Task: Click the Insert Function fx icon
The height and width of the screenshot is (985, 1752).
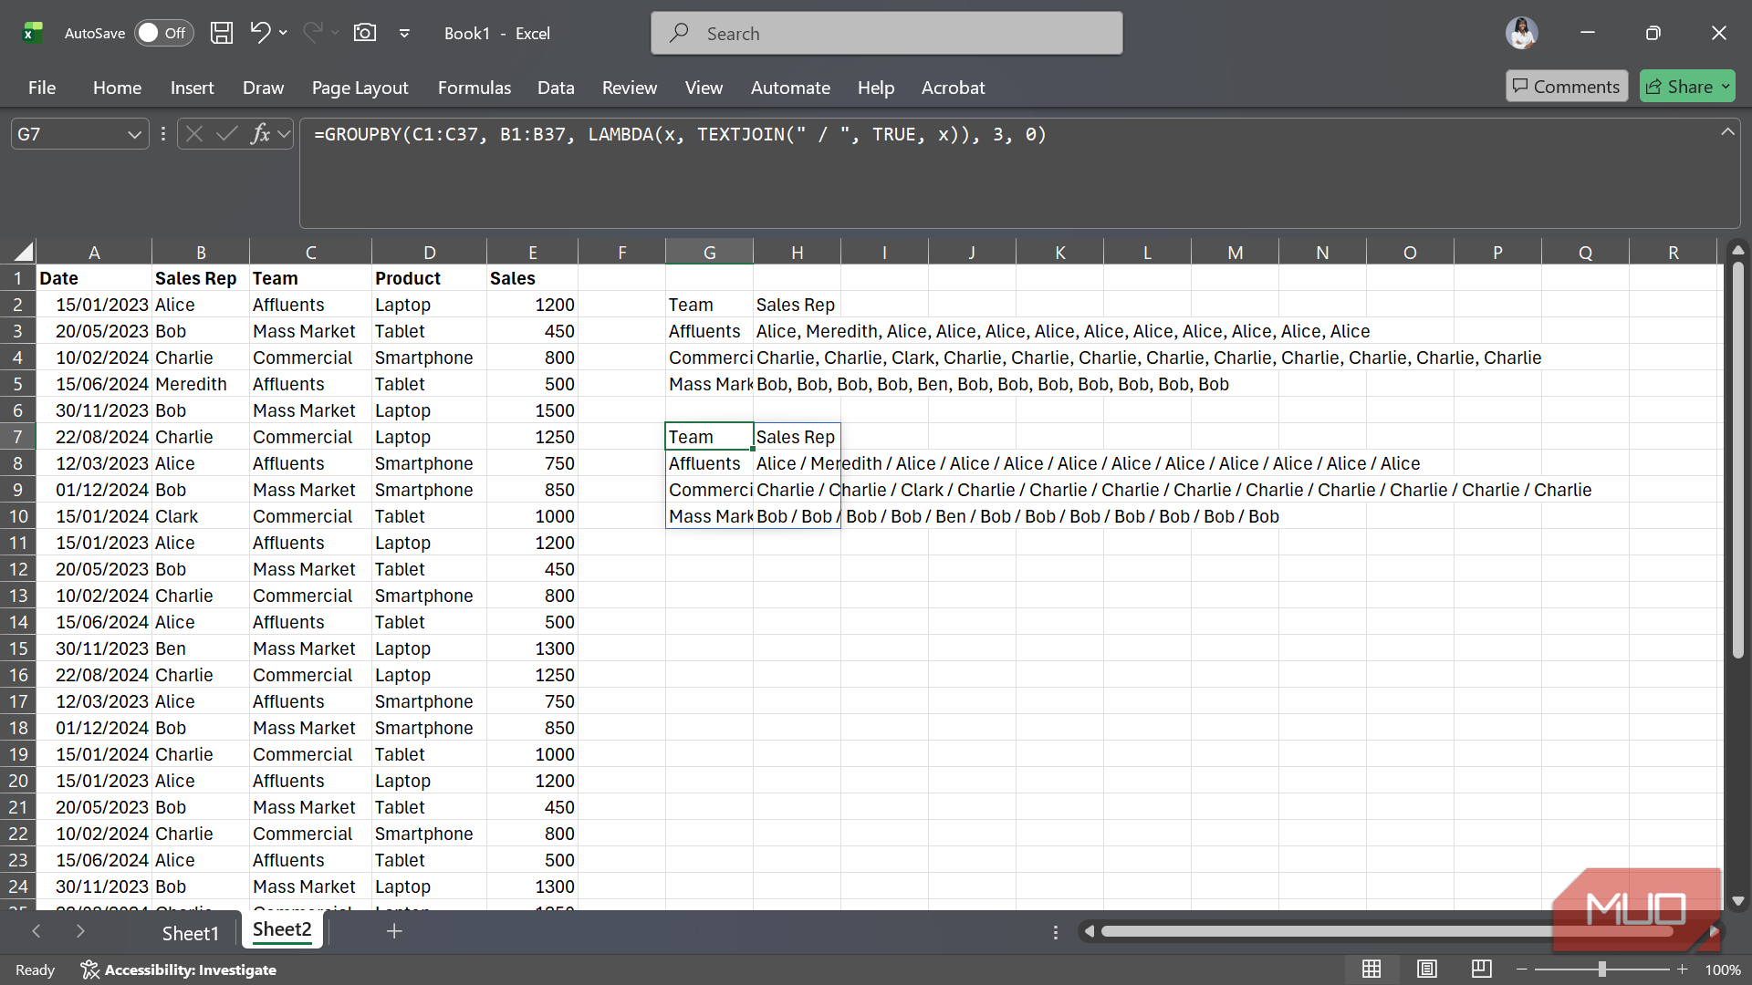Action: tap(260, 134)
